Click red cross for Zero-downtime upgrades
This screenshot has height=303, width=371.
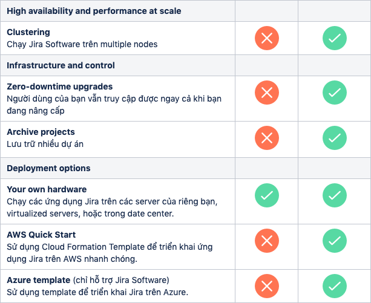click(x=267, y=93)
